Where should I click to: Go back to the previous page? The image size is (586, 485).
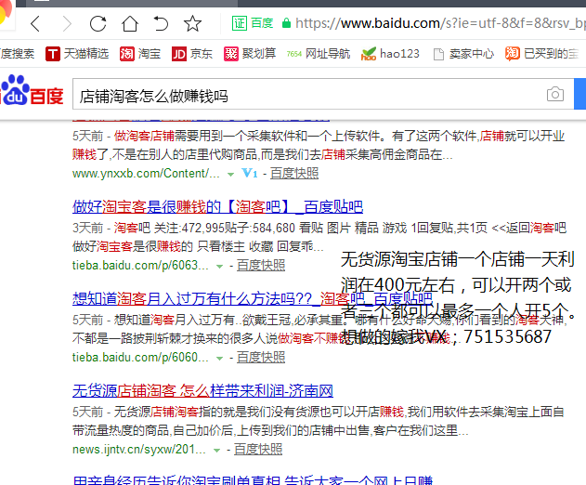click(x=35, y=23)
